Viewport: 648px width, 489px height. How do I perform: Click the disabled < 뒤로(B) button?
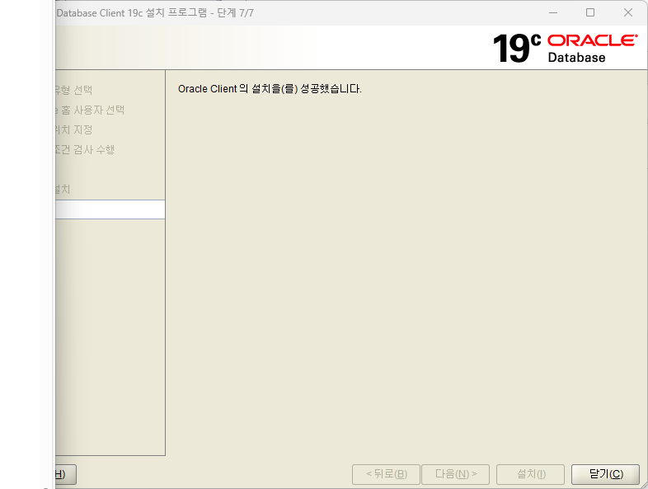pyautogui.click(x=386, y=474)
